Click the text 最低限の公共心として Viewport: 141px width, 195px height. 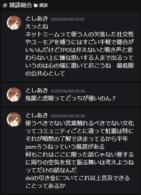[x=80, y=69]
